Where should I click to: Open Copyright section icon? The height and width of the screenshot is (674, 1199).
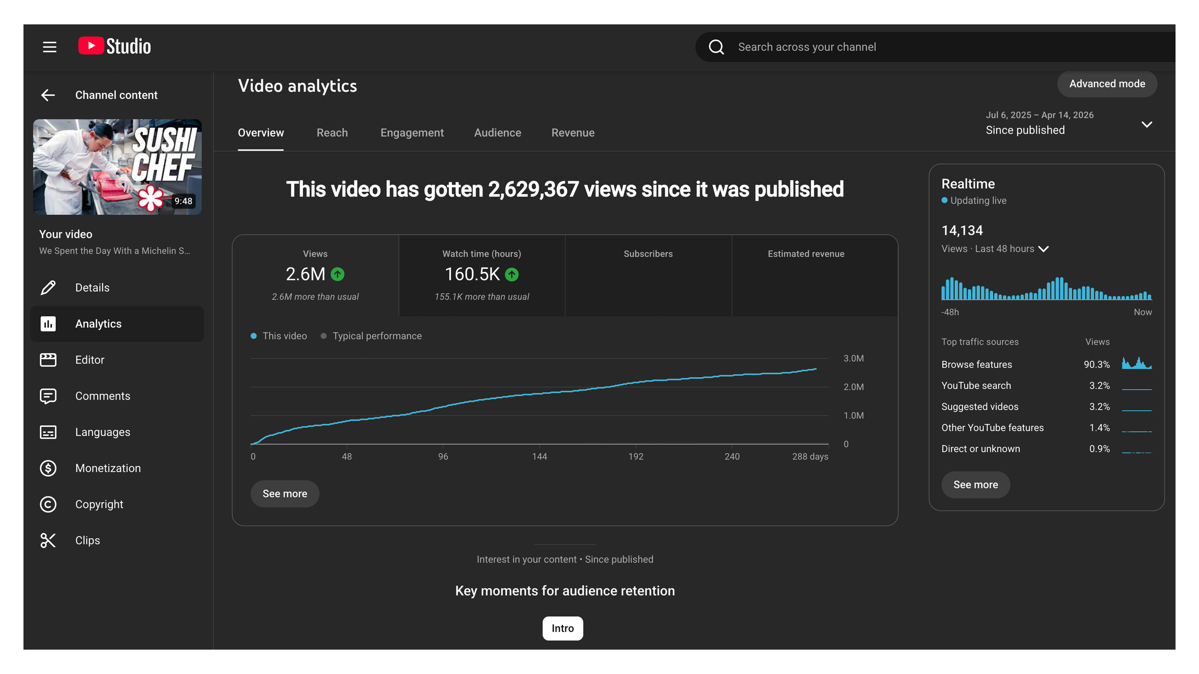(48, 504)
